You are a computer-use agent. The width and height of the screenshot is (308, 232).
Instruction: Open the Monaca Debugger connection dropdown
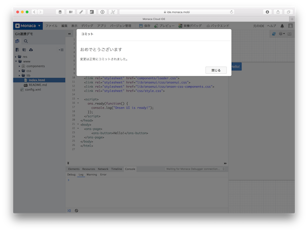click(x=195, y=169)
